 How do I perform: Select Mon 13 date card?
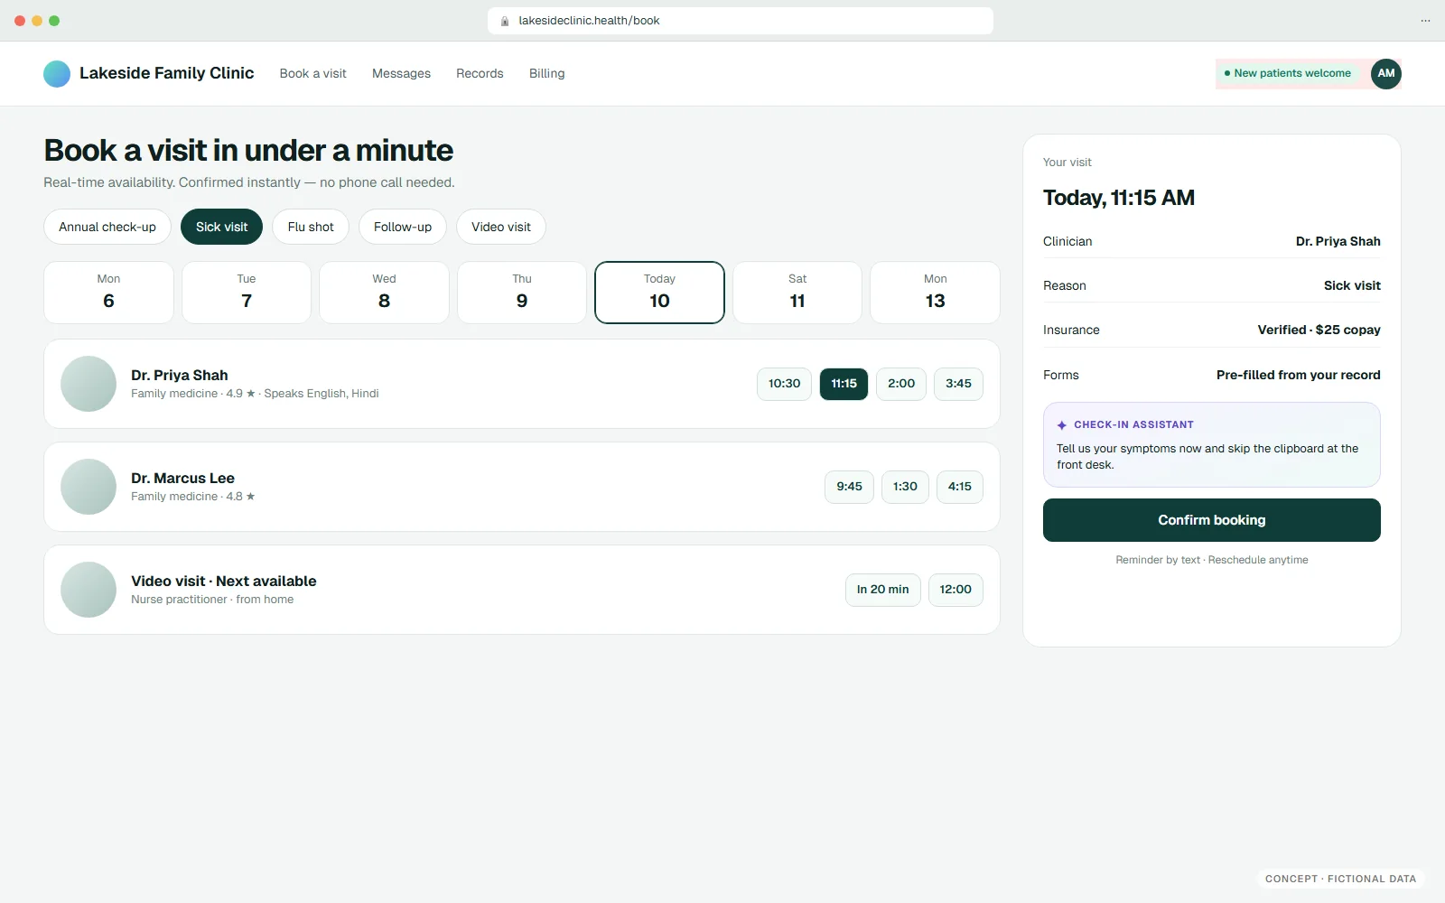[935, 293]
